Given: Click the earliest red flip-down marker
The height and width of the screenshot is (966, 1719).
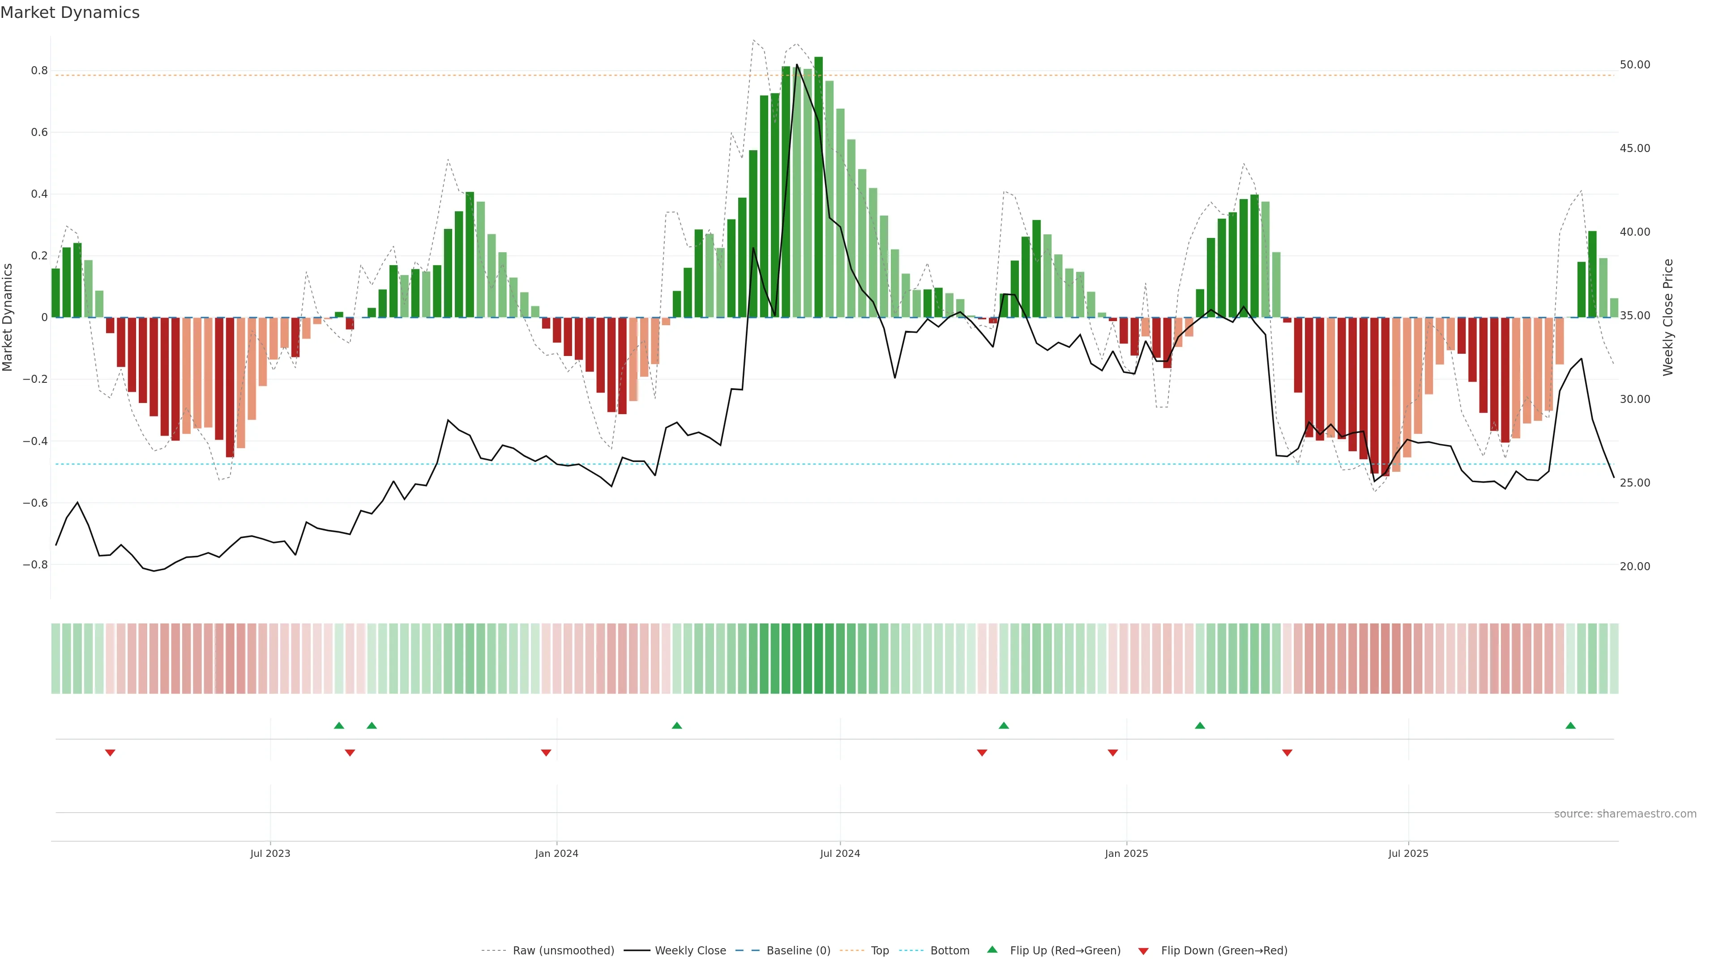Looking at the screenshot, I should pos(110,753).
